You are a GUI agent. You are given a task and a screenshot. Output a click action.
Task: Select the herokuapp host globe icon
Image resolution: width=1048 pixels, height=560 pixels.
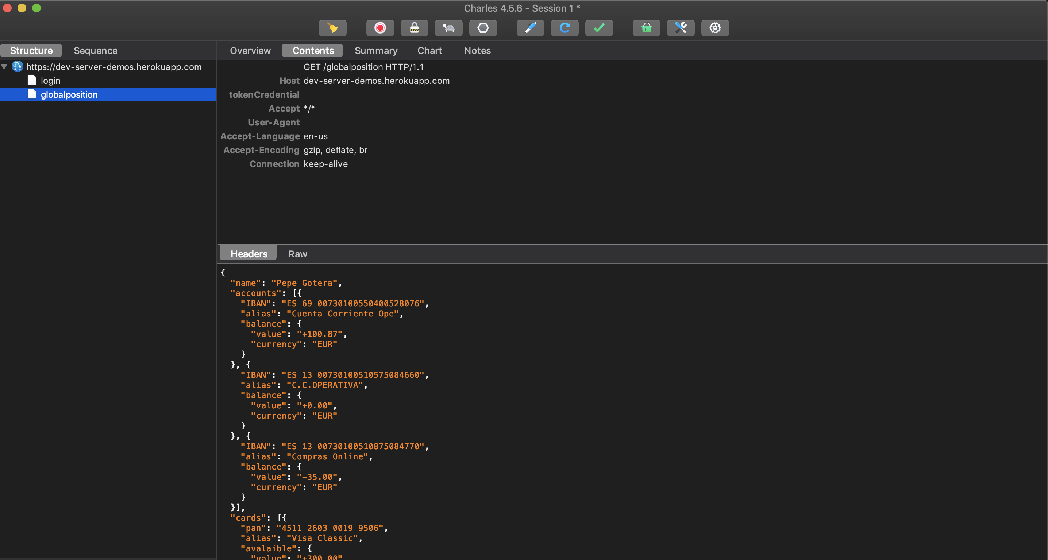point(18,67)
